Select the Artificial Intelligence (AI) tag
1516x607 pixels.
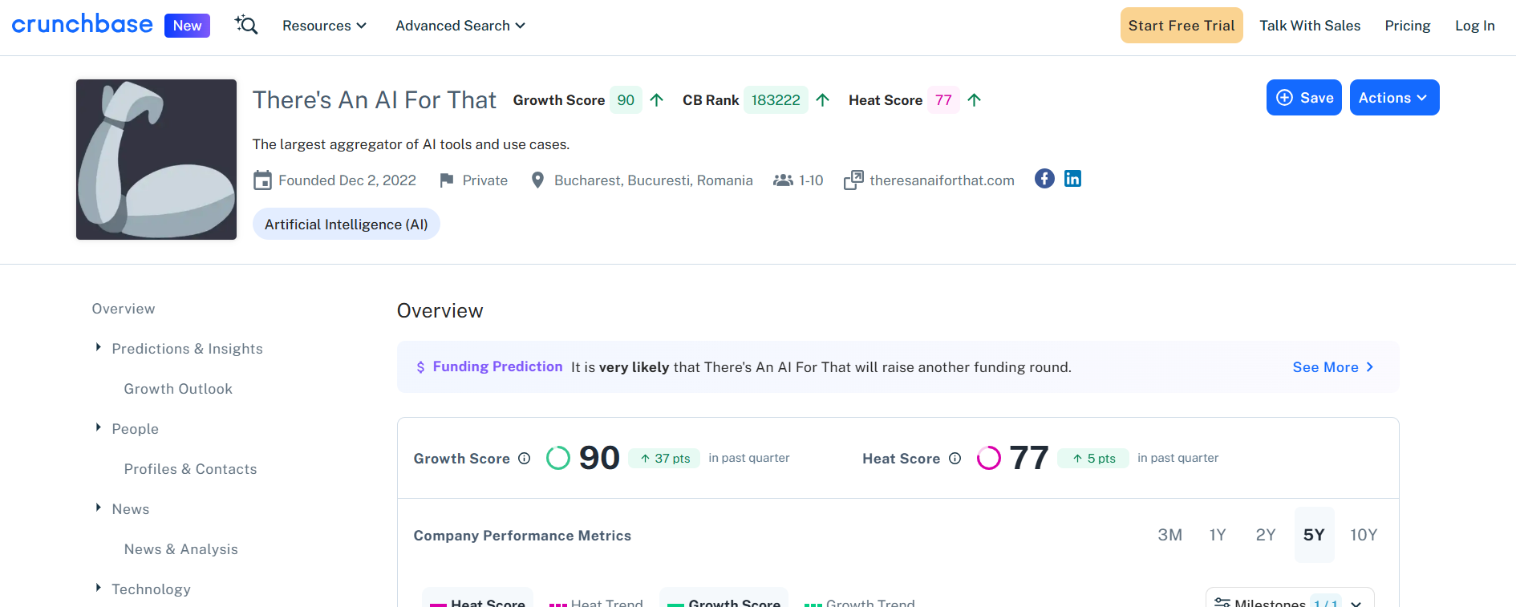[x=347, y=225]
